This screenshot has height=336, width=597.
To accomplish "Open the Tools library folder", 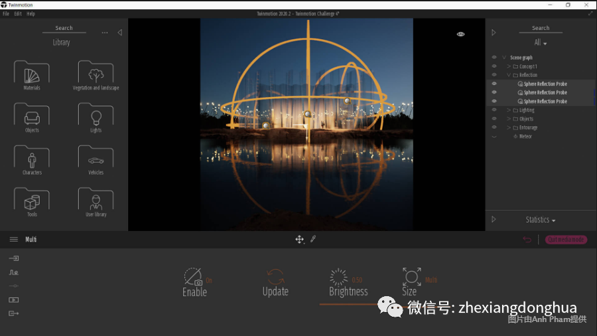I will pos(32,203).
